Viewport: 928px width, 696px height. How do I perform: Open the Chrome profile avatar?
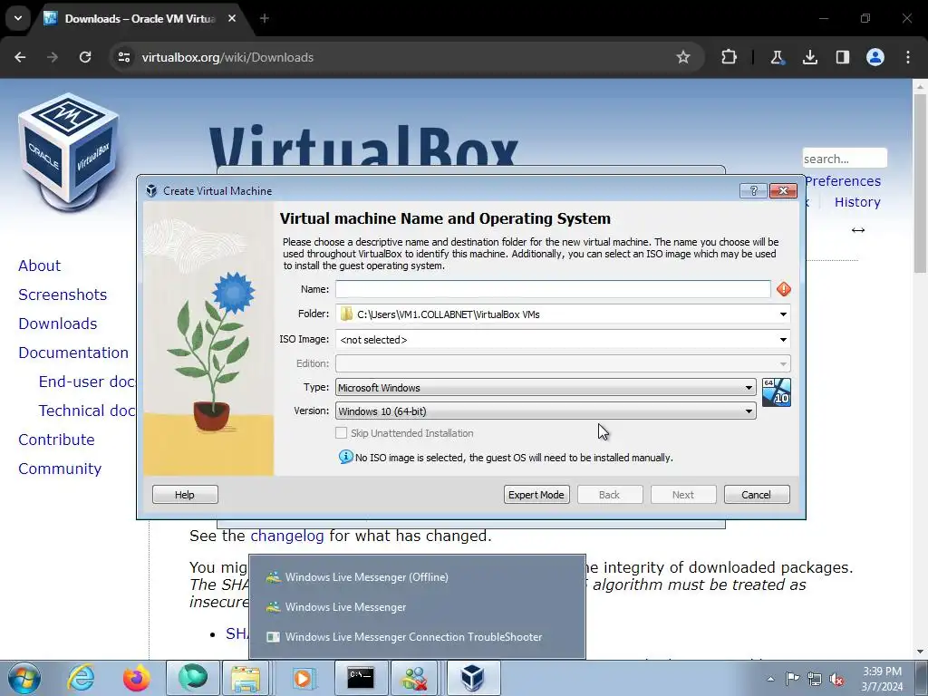point(875,57)
